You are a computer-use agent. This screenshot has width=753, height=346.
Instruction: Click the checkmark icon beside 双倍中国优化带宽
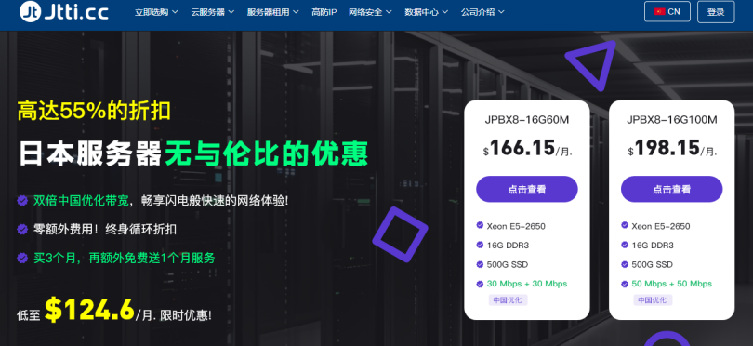point(22,200)
